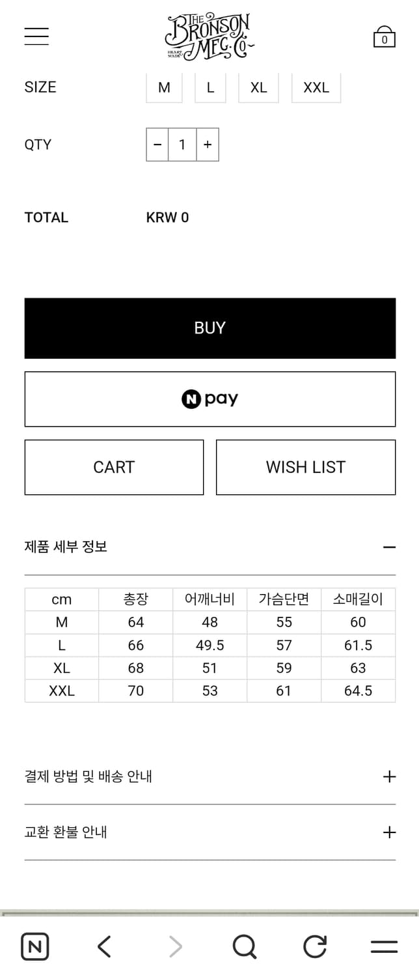Image resolution: width=419 pixels, height=977 pixels.
Task: Open browser menu at bottom right
Action: point(384,946)
